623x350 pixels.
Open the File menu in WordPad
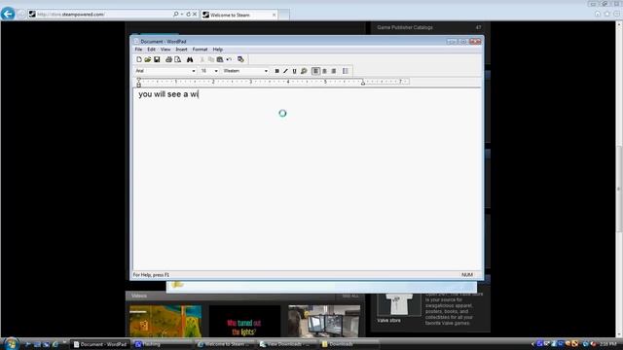tap(138, 50)
